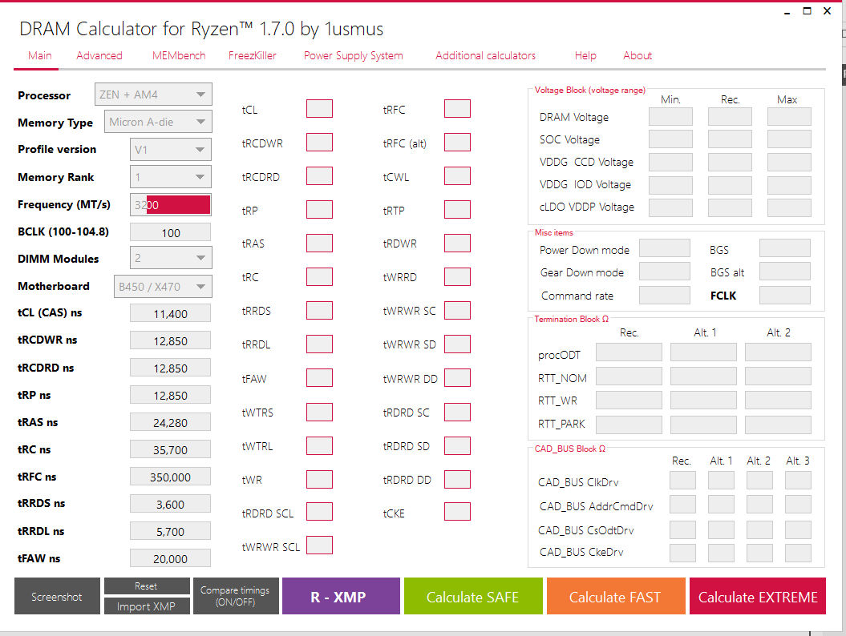This screenshot has height=636, width=846.
Task: Click the SOC Voltage Rec. field
Action: click(x=730, y=139)
